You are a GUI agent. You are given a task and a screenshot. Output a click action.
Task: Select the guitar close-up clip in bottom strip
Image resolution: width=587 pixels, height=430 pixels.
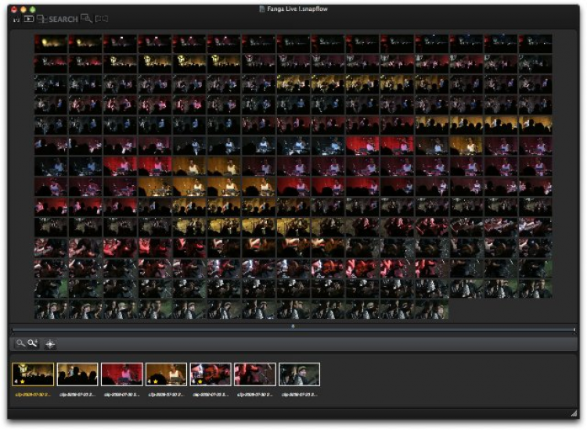point(211,374)
